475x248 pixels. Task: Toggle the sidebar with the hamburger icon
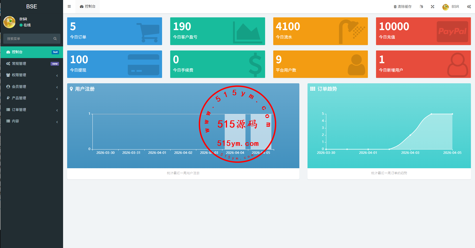(x=69, y=7)
